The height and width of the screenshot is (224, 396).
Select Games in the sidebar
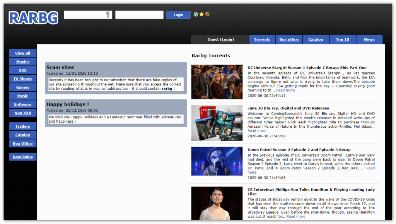point(23,87)
